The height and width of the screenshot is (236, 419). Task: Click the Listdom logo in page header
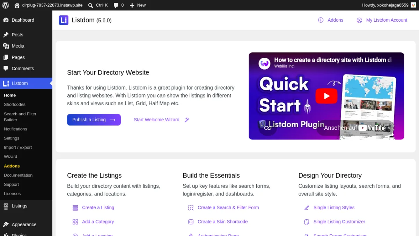[64, 20]
